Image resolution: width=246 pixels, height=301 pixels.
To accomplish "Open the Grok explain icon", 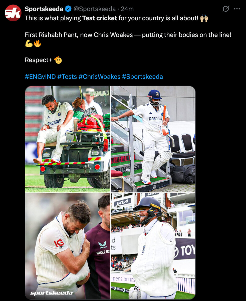I will (226, 9).
